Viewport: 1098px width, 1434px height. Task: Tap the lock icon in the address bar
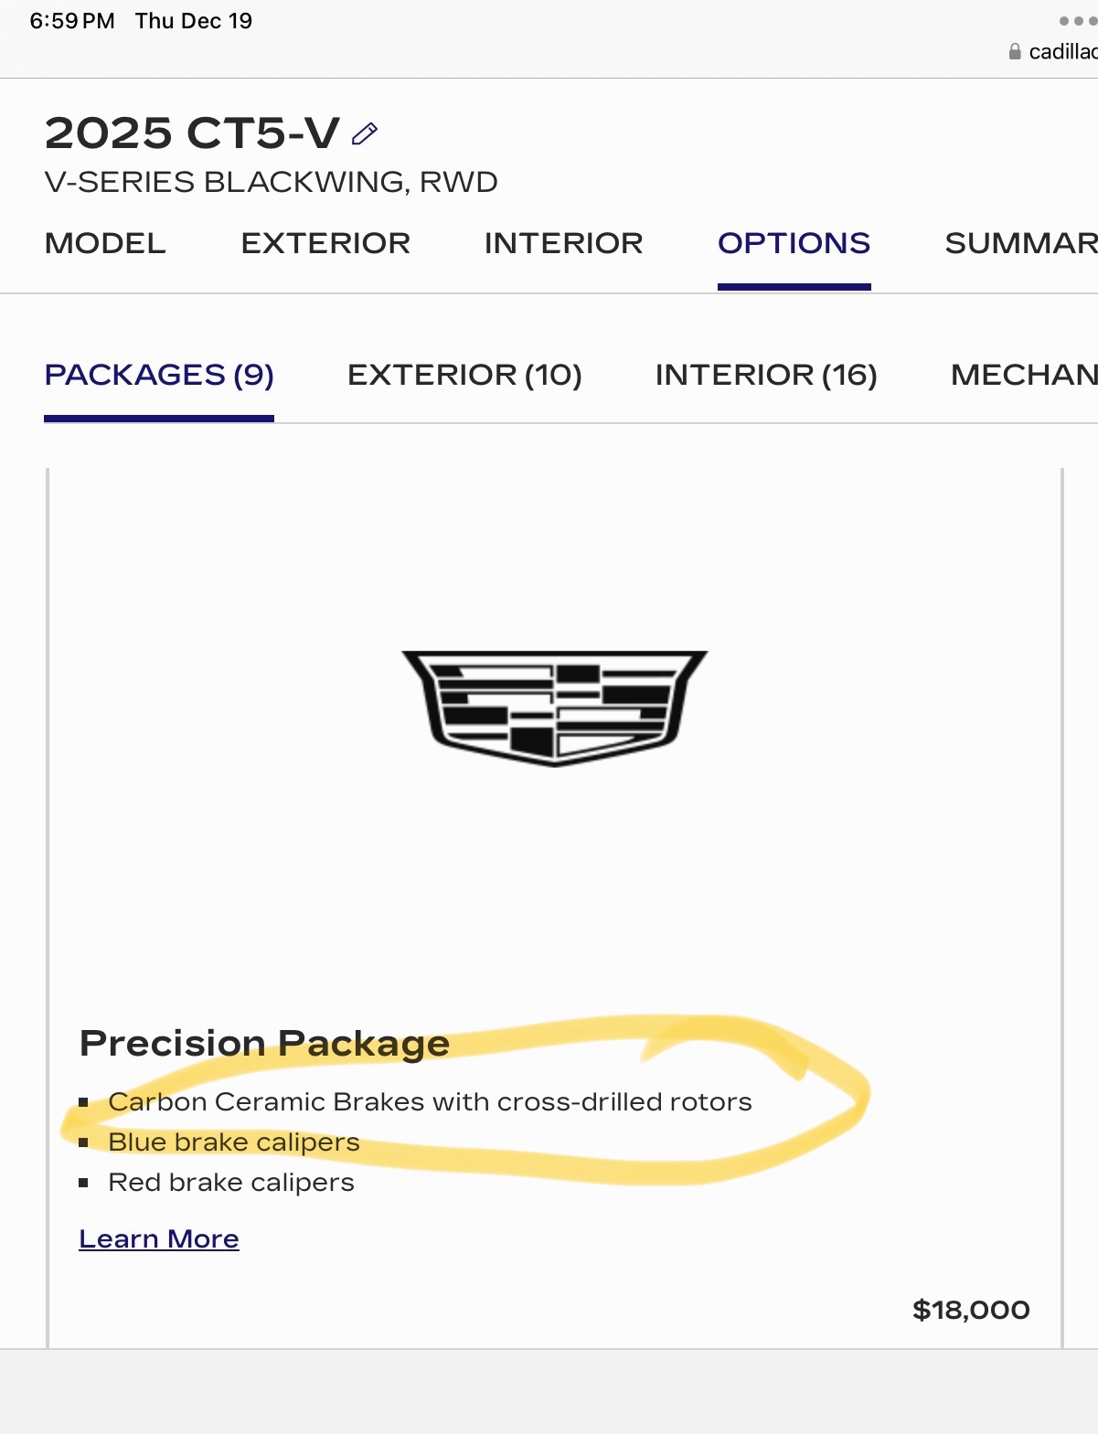coord(1014,52)
